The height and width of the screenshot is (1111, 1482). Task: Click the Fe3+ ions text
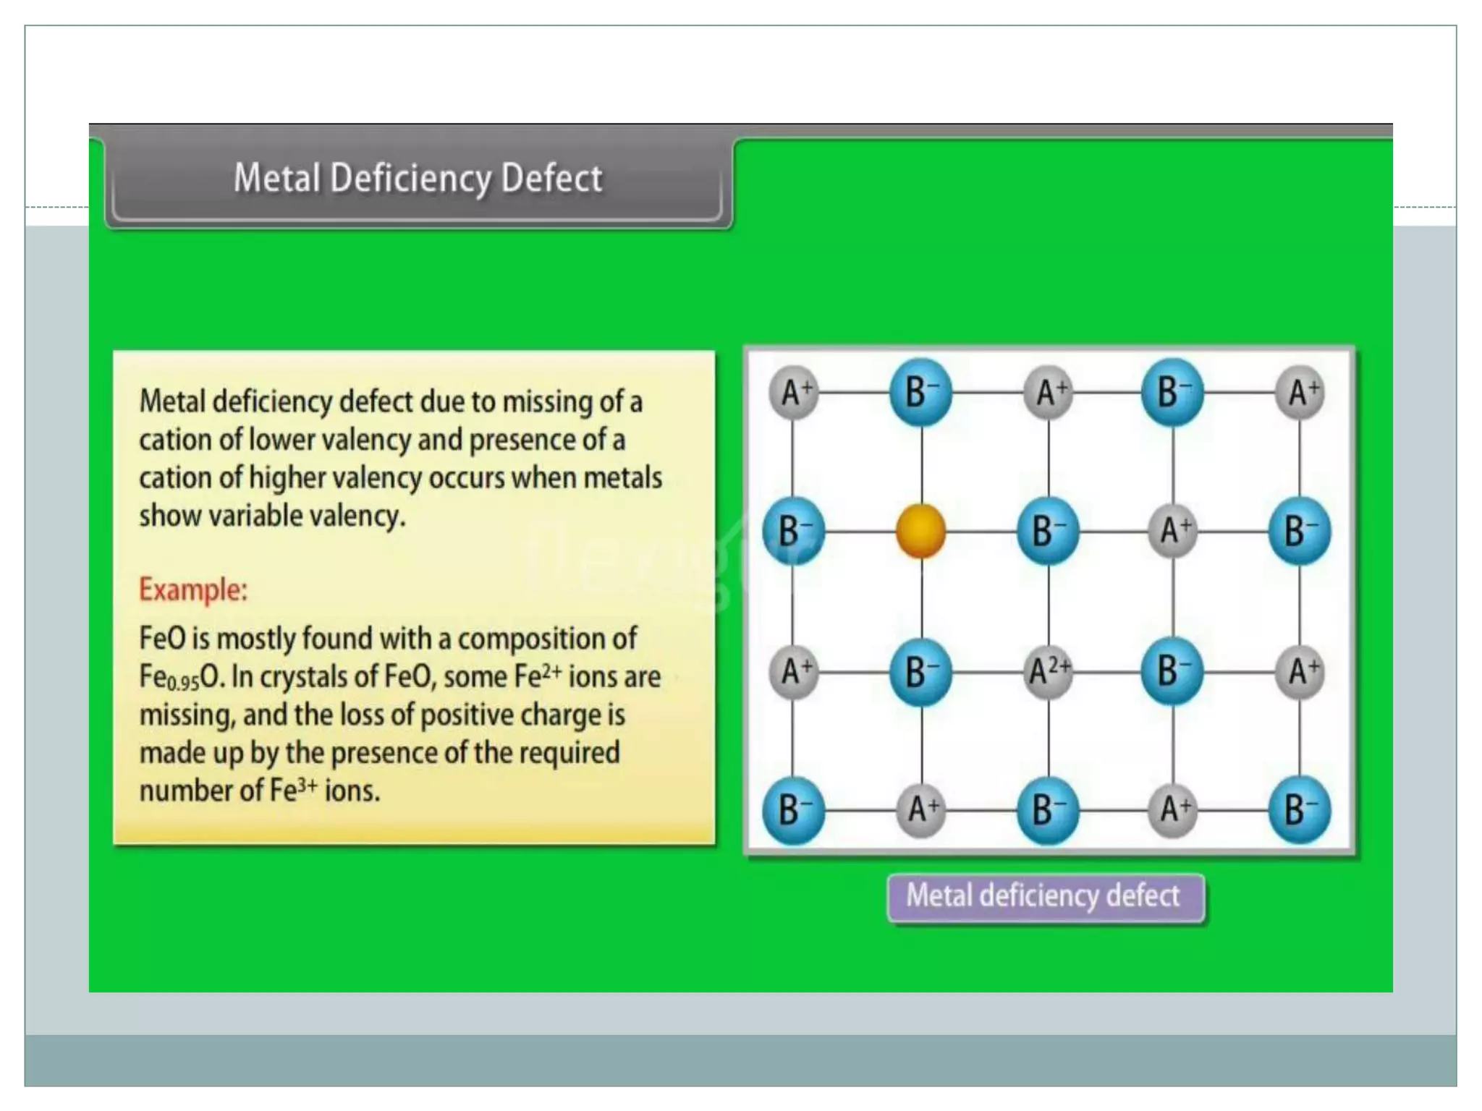point(324,791)
